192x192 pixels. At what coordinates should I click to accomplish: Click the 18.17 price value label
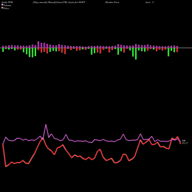[x=185, y=143]
